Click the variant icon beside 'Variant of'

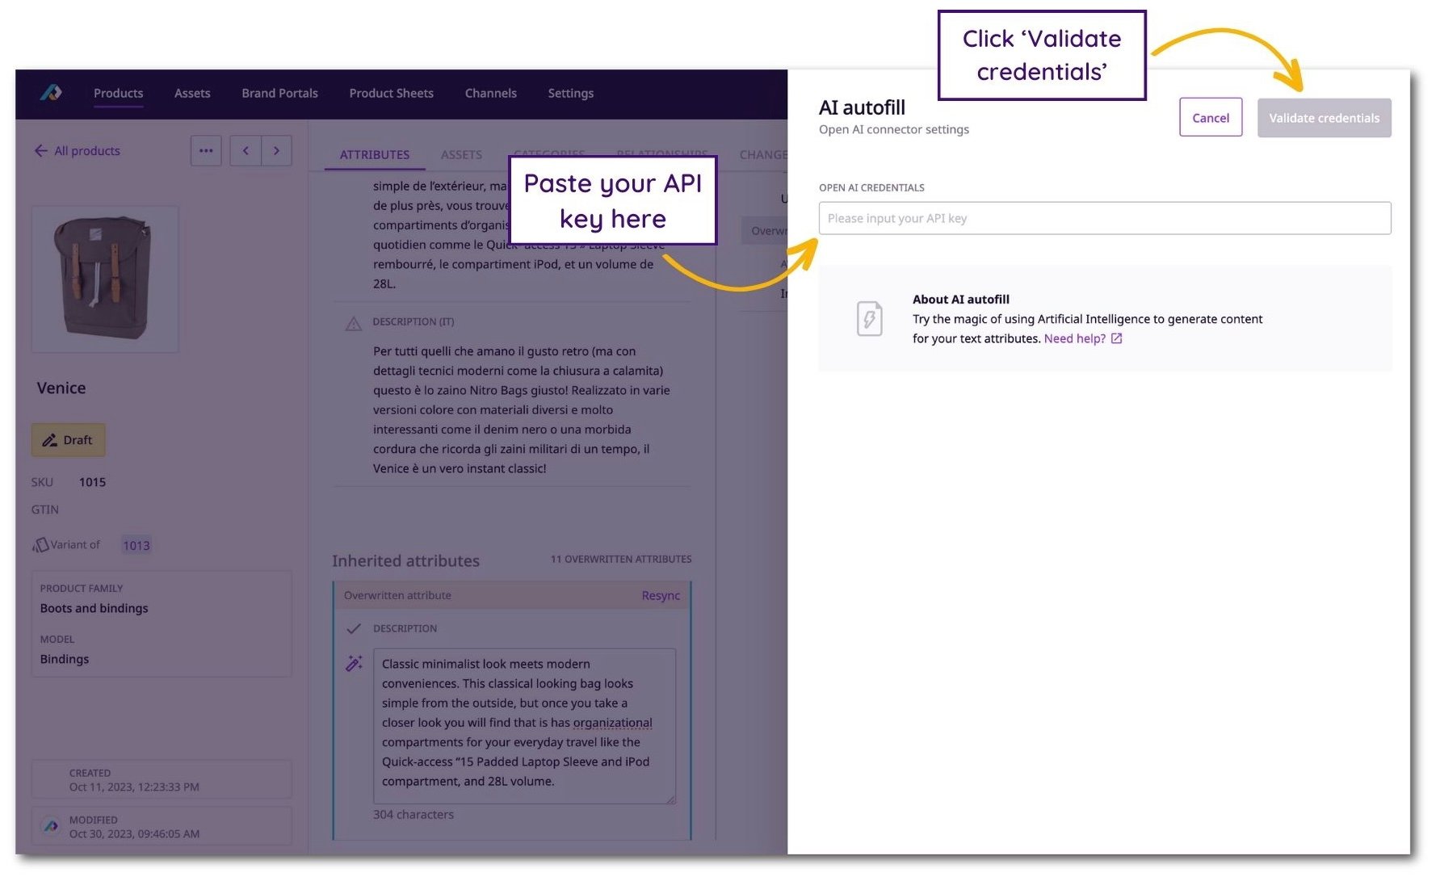tap(40, 544)
